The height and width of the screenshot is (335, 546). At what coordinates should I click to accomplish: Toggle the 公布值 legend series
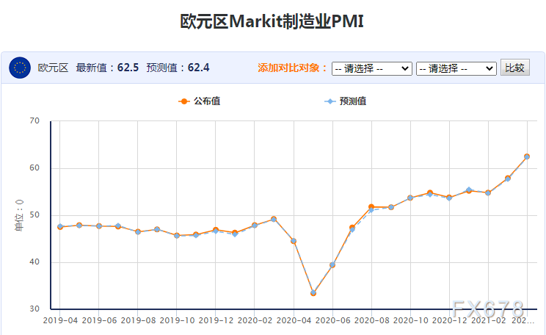tap(200, 101)
